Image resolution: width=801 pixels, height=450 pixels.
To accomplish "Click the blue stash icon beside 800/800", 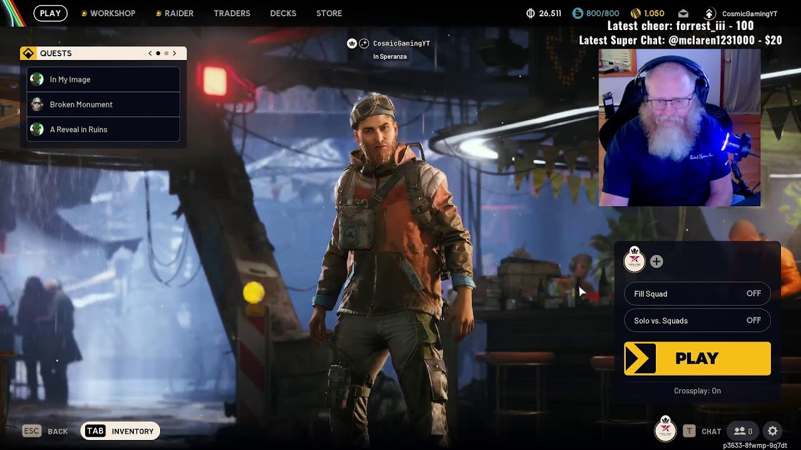I will [x=578, y=13].
